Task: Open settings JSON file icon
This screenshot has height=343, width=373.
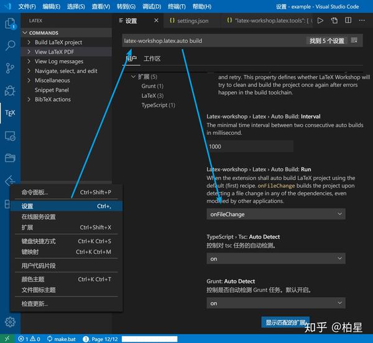Action: (x=334, y=20)
